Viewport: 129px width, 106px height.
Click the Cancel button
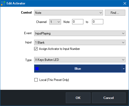109,98
